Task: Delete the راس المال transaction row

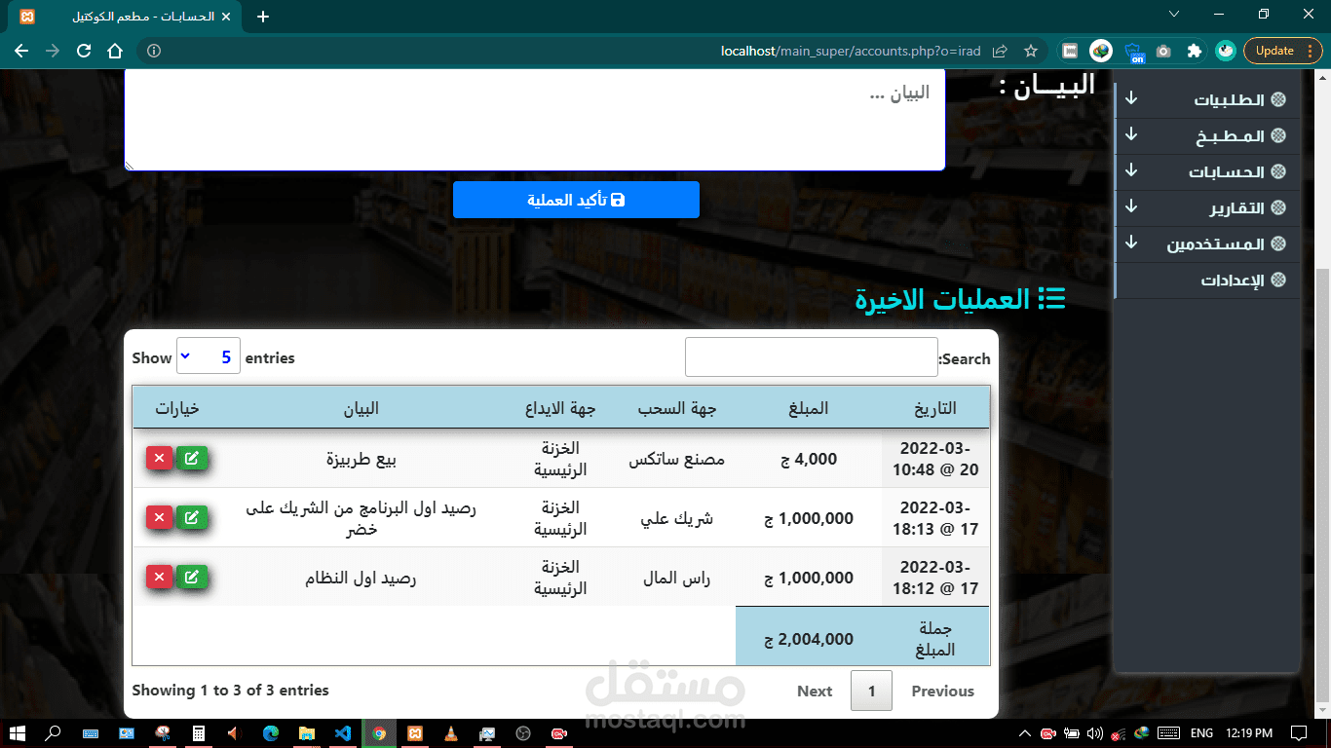Action: (x=160, y=578)
